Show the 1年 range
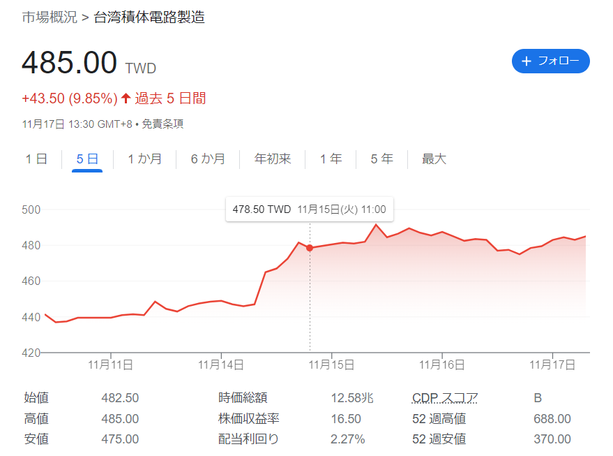The width and height of the screenshot is (613, 456). pos(331,159)
